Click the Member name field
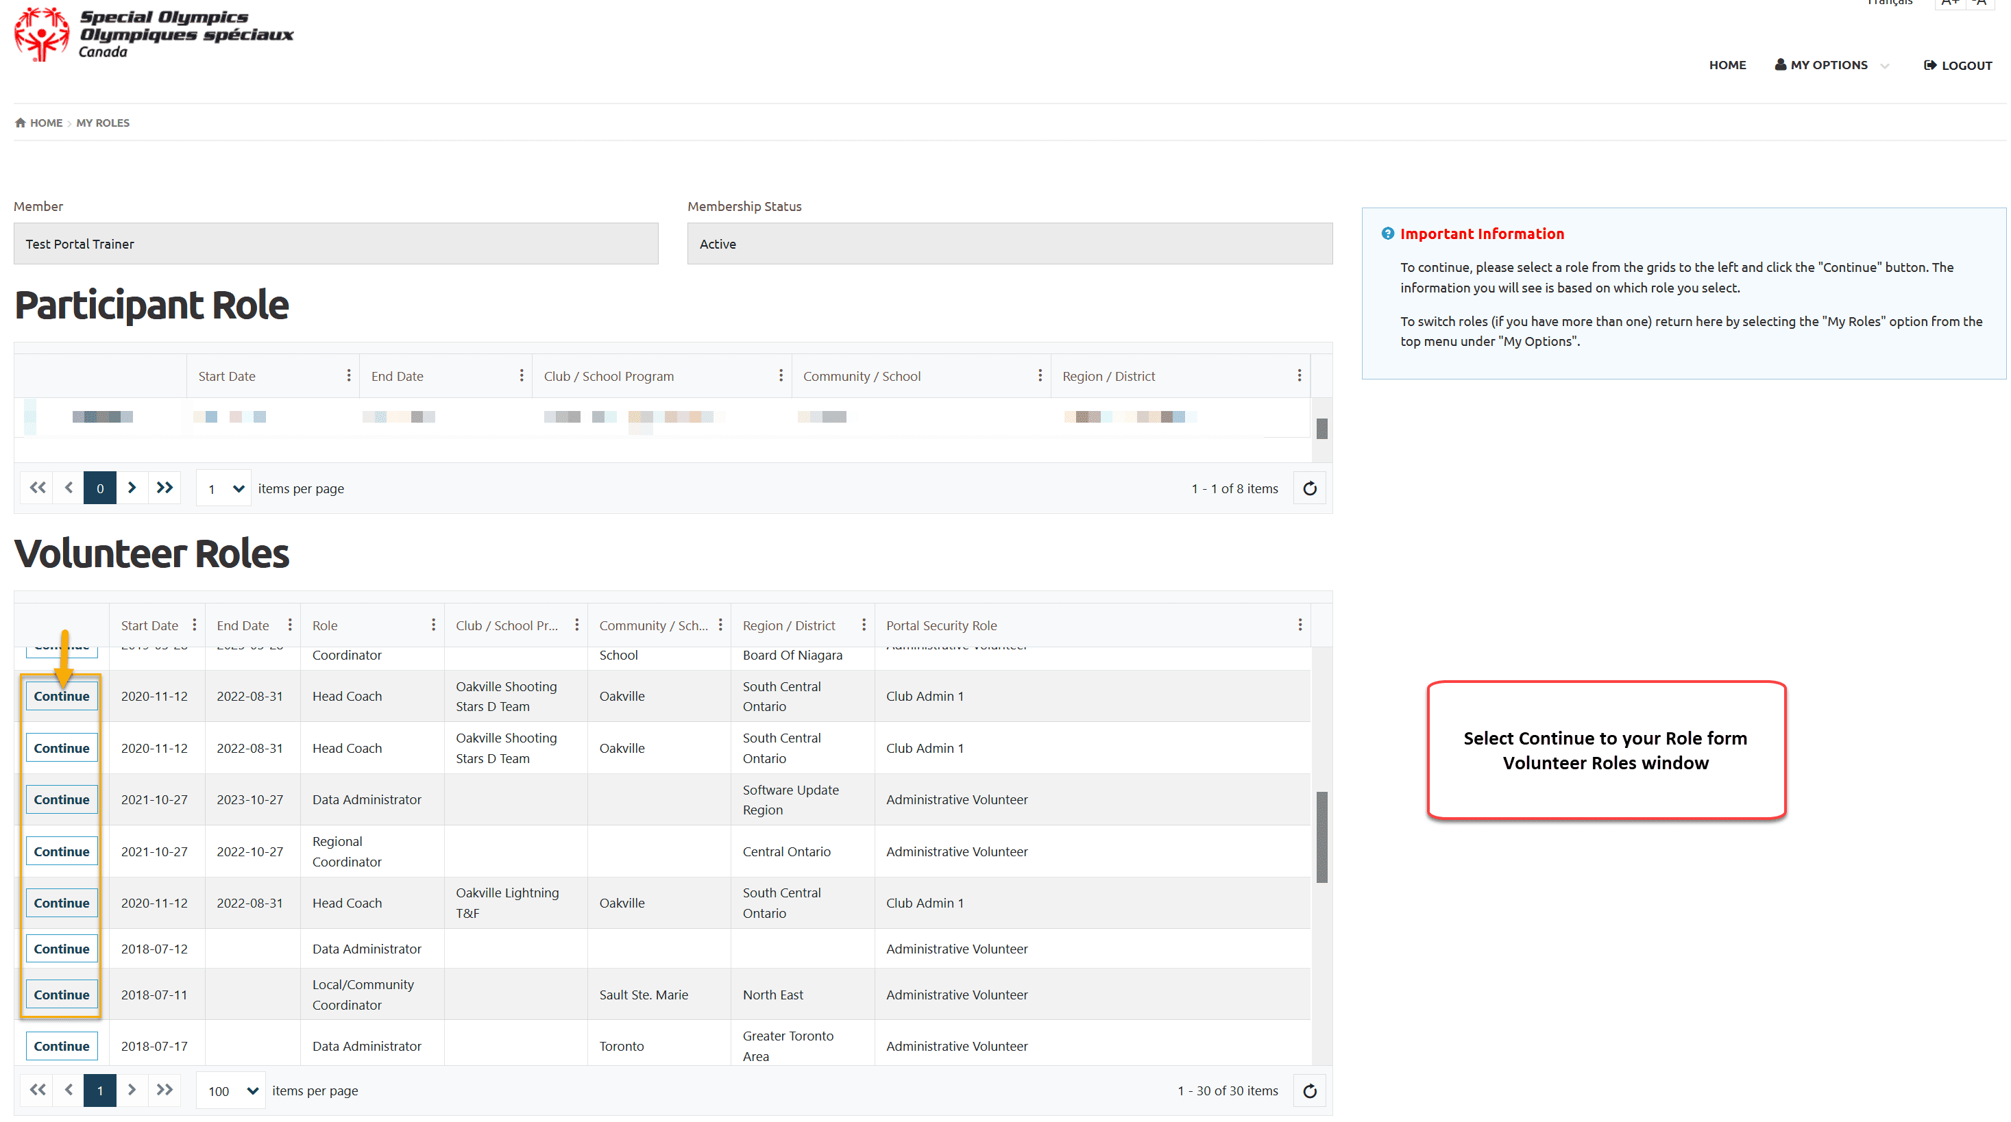Image resolution: width=2011 pixels, height=1122 pixels. (336, 243)
